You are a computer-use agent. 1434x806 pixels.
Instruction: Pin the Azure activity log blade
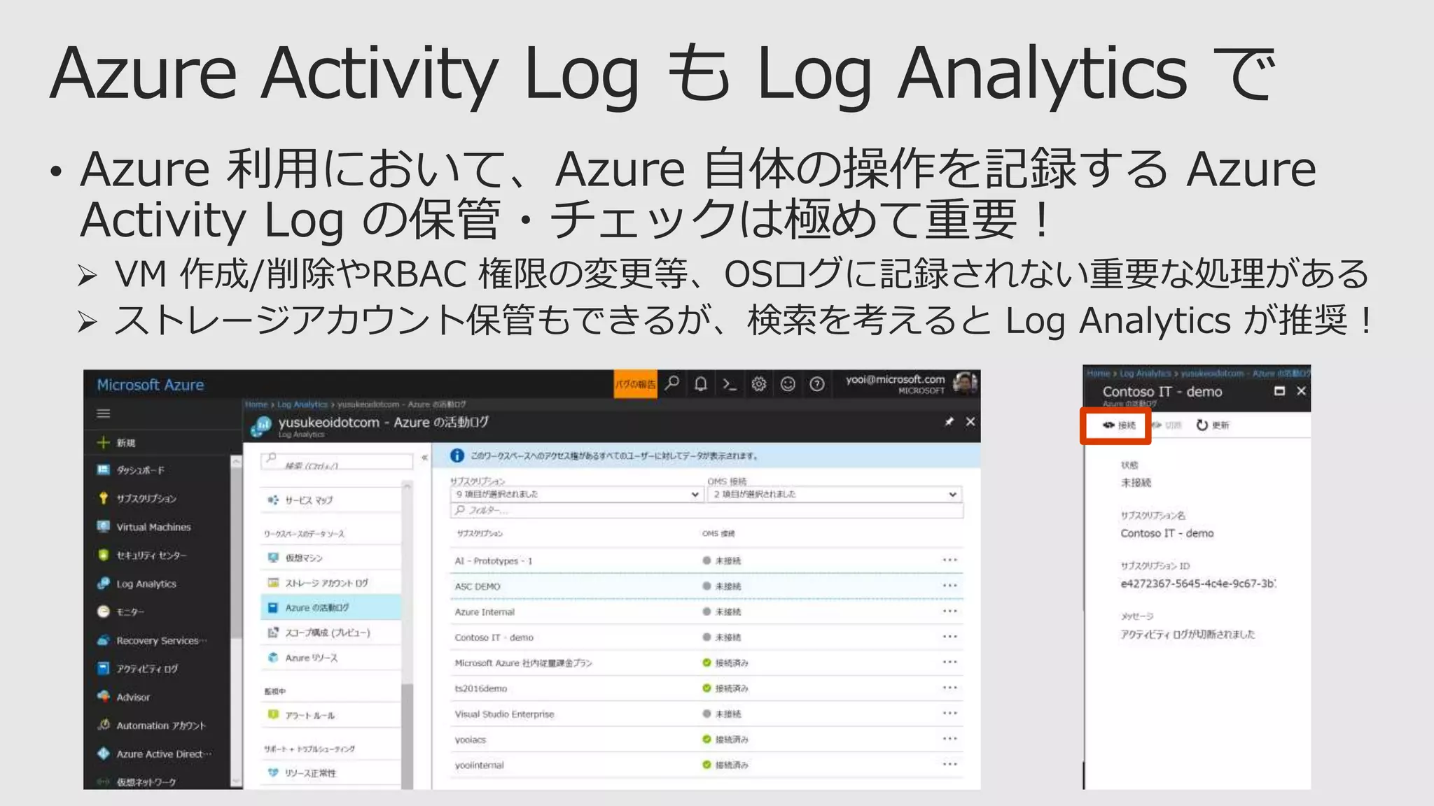(949, 422)
